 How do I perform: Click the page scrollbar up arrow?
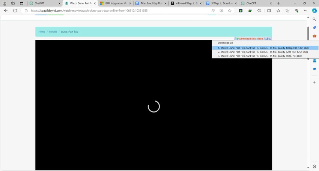tap(308, 18)
